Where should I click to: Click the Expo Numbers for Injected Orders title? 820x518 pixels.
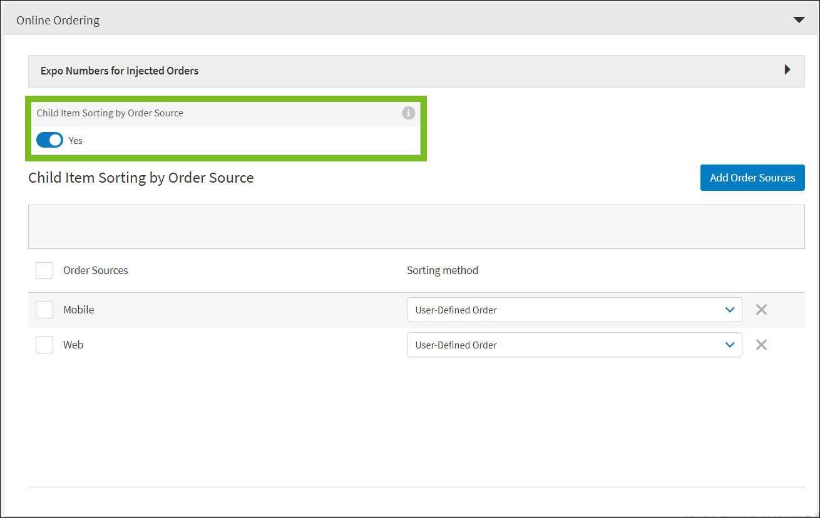(x=120, y=71)
